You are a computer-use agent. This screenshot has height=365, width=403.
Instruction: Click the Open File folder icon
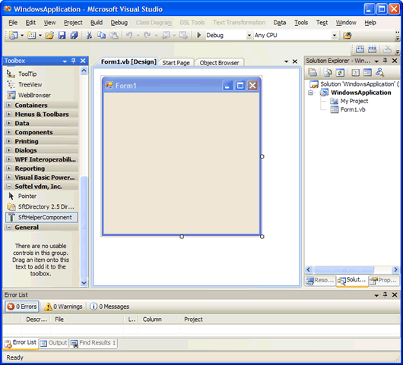tap(49, 35)
